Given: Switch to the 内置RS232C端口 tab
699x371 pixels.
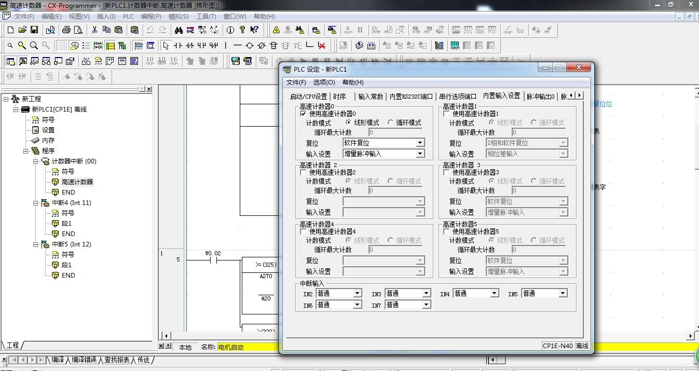Looking at the screenshot, I should pyautogui.click(x=411, y=97).
